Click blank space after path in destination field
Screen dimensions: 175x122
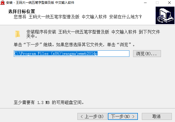[113, 54]
